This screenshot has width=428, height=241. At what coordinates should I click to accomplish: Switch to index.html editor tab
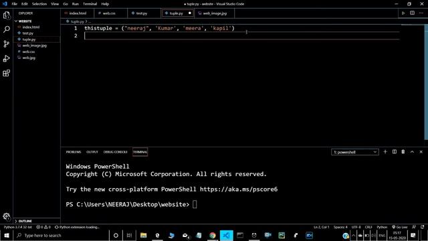(78, 13)
